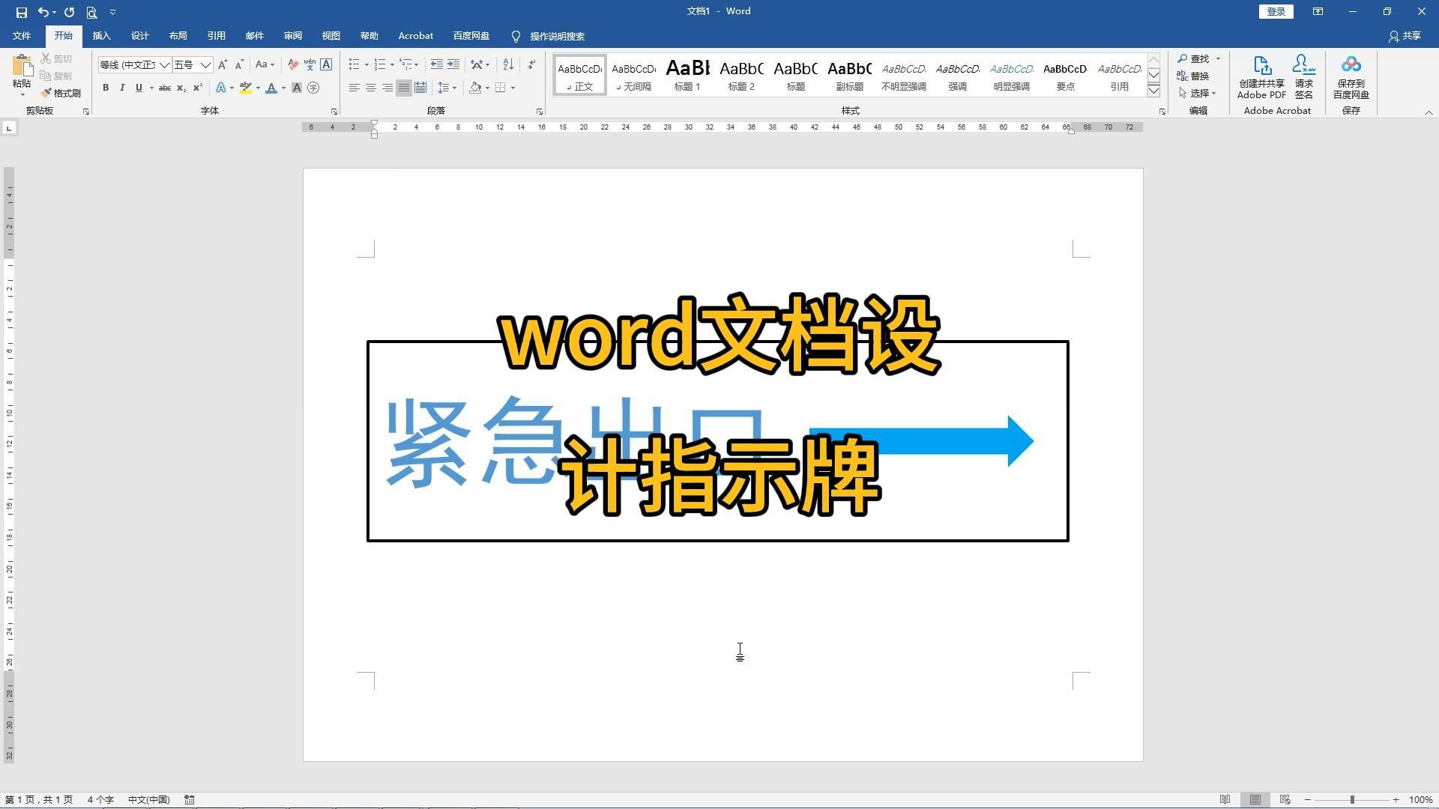Image resolution: width=1439 pixels, height=809 pixels.
Task: Open the 插入 (Insert) ribbon tab
Action: [101, 36]
